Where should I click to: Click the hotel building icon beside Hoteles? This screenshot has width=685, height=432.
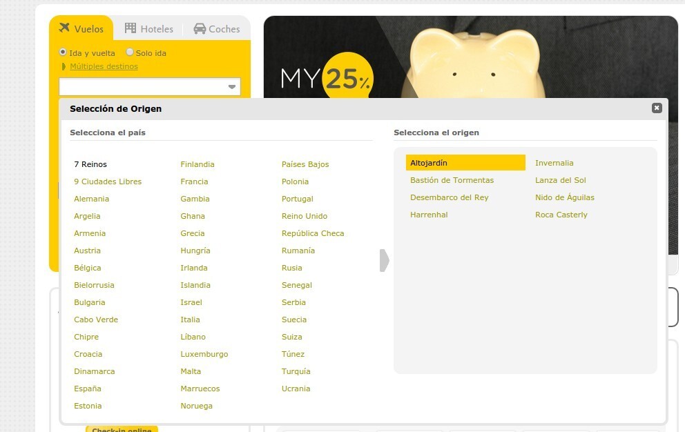[131, 28]
